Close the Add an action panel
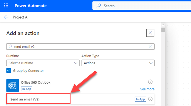191x106 pixels. [150, 33]
